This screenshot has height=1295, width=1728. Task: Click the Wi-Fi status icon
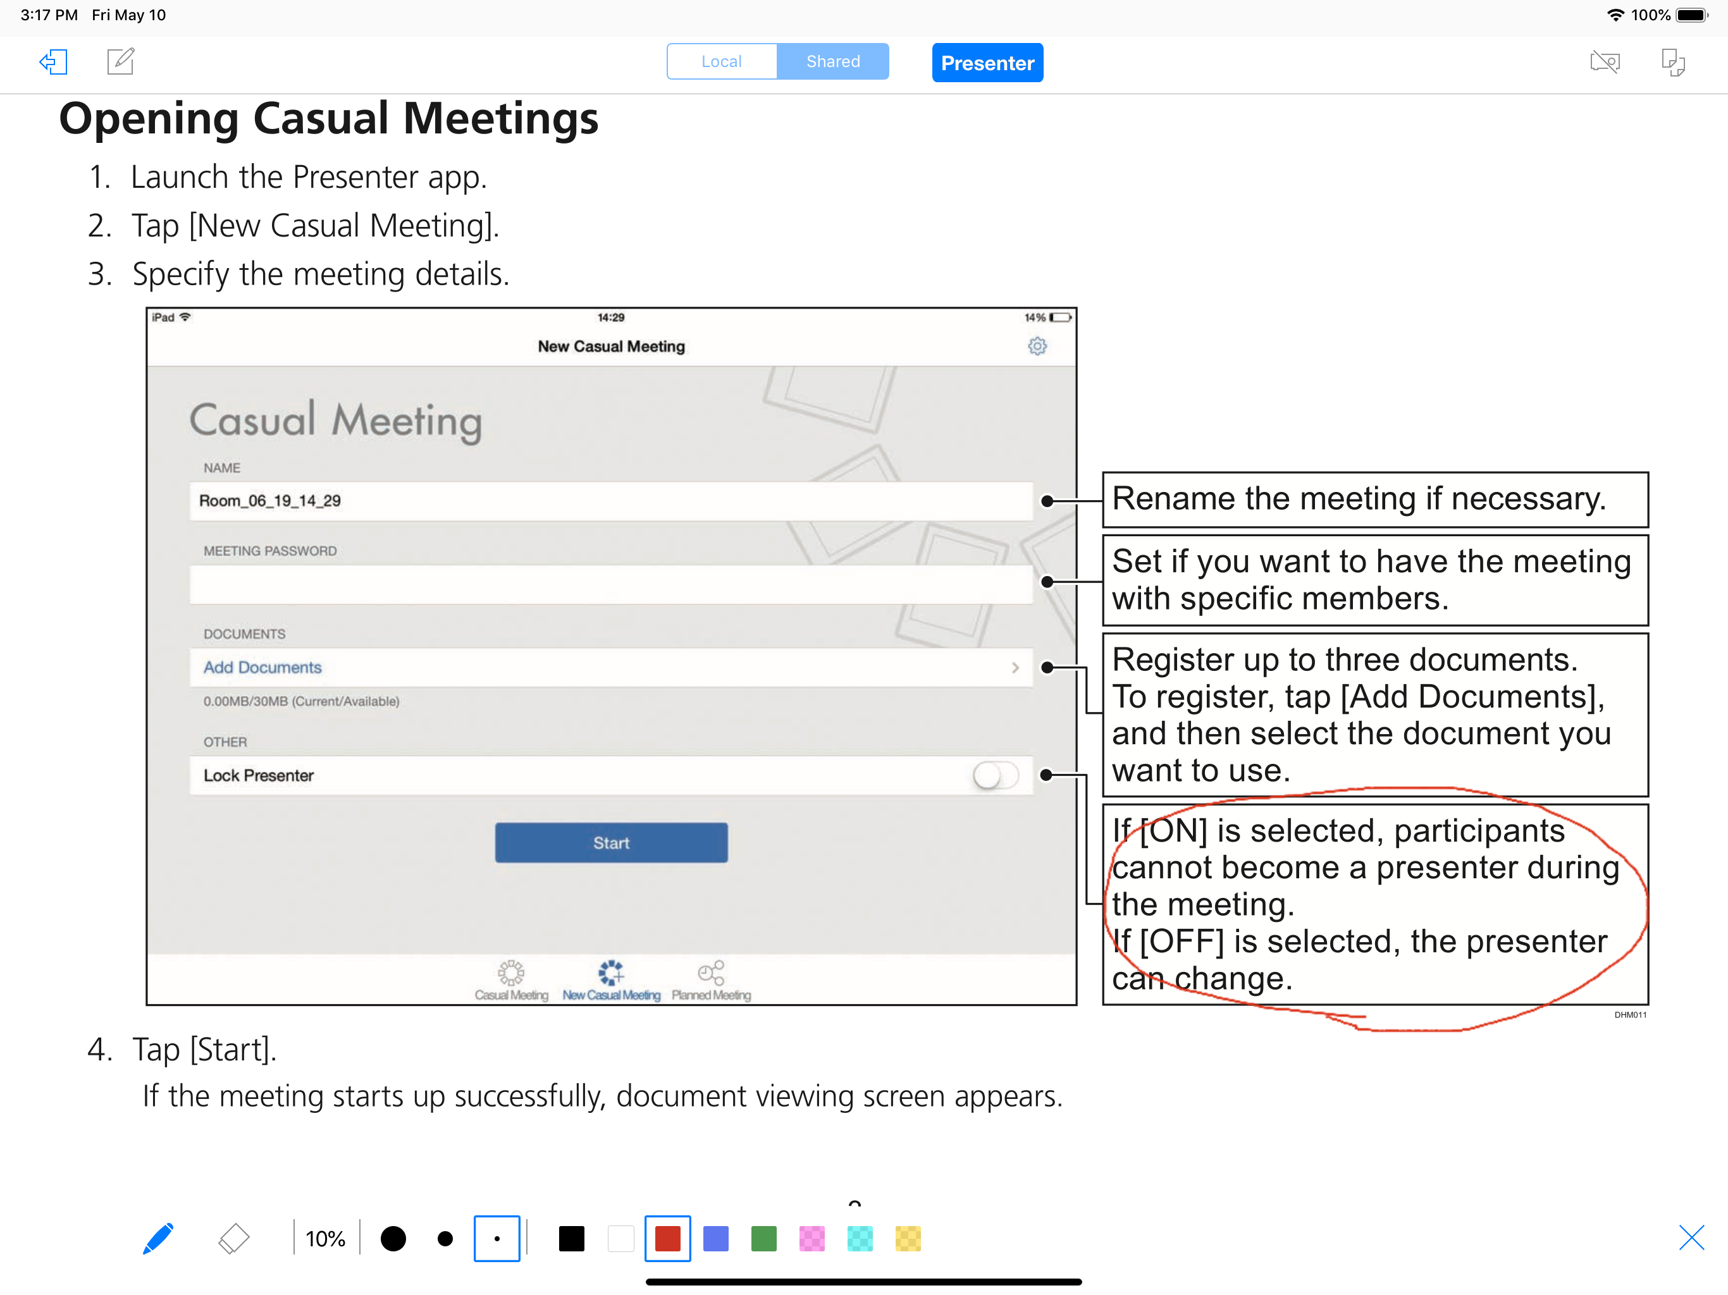point(1615,15)
